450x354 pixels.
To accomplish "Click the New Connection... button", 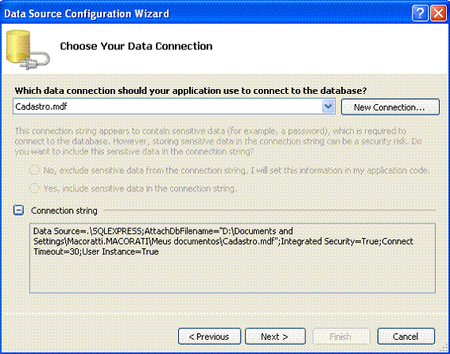I will pyautogui.click(x=390, y=107).
